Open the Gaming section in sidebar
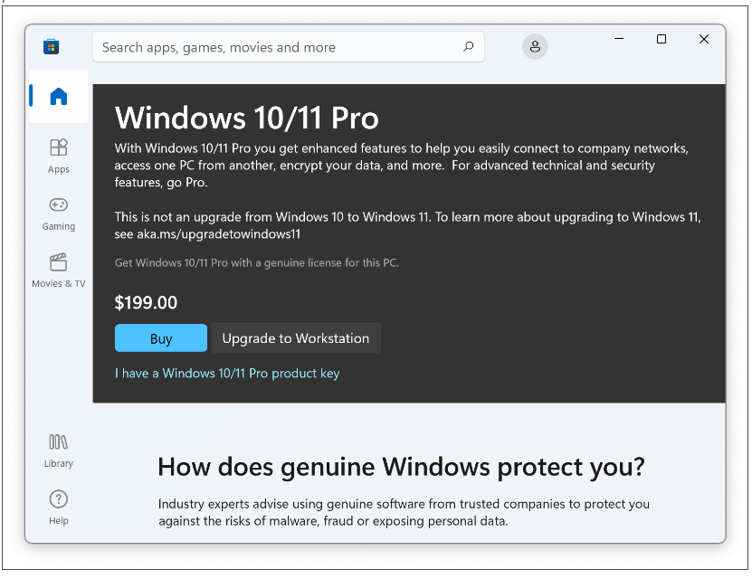The height and width of the screenshot is (579, 752). click(x=59, y=213)
